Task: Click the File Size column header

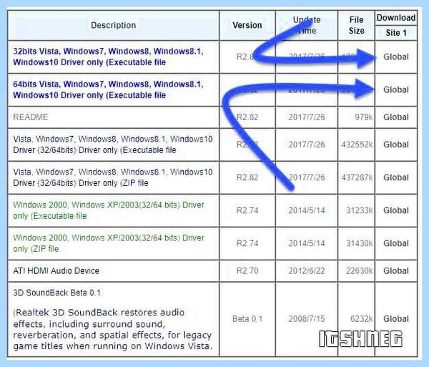Action: tap(356, 25)
